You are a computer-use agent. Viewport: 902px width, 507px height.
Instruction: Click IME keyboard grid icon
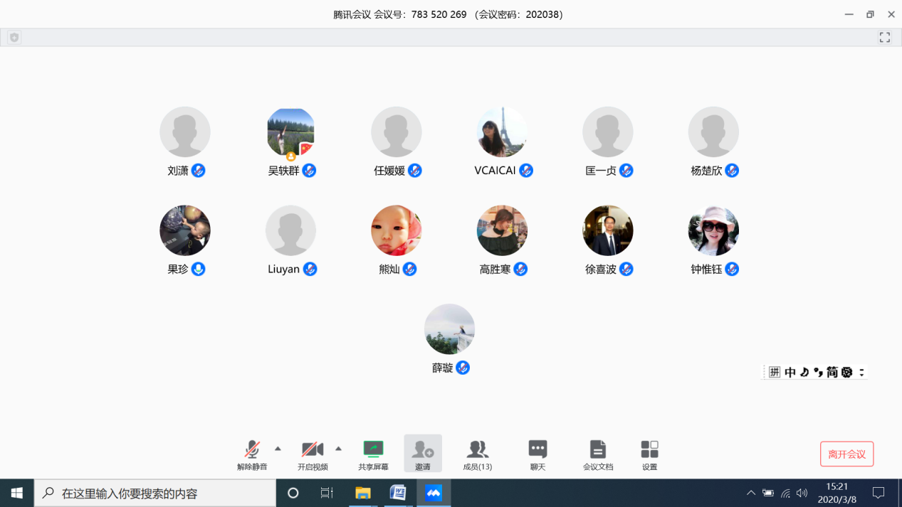(775, 372)
